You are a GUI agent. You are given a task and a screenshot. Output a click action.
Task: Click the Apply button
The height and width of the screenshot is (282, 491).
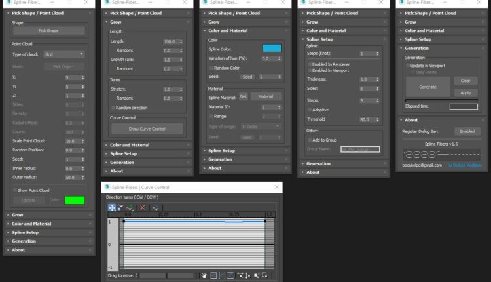[465, 93]
